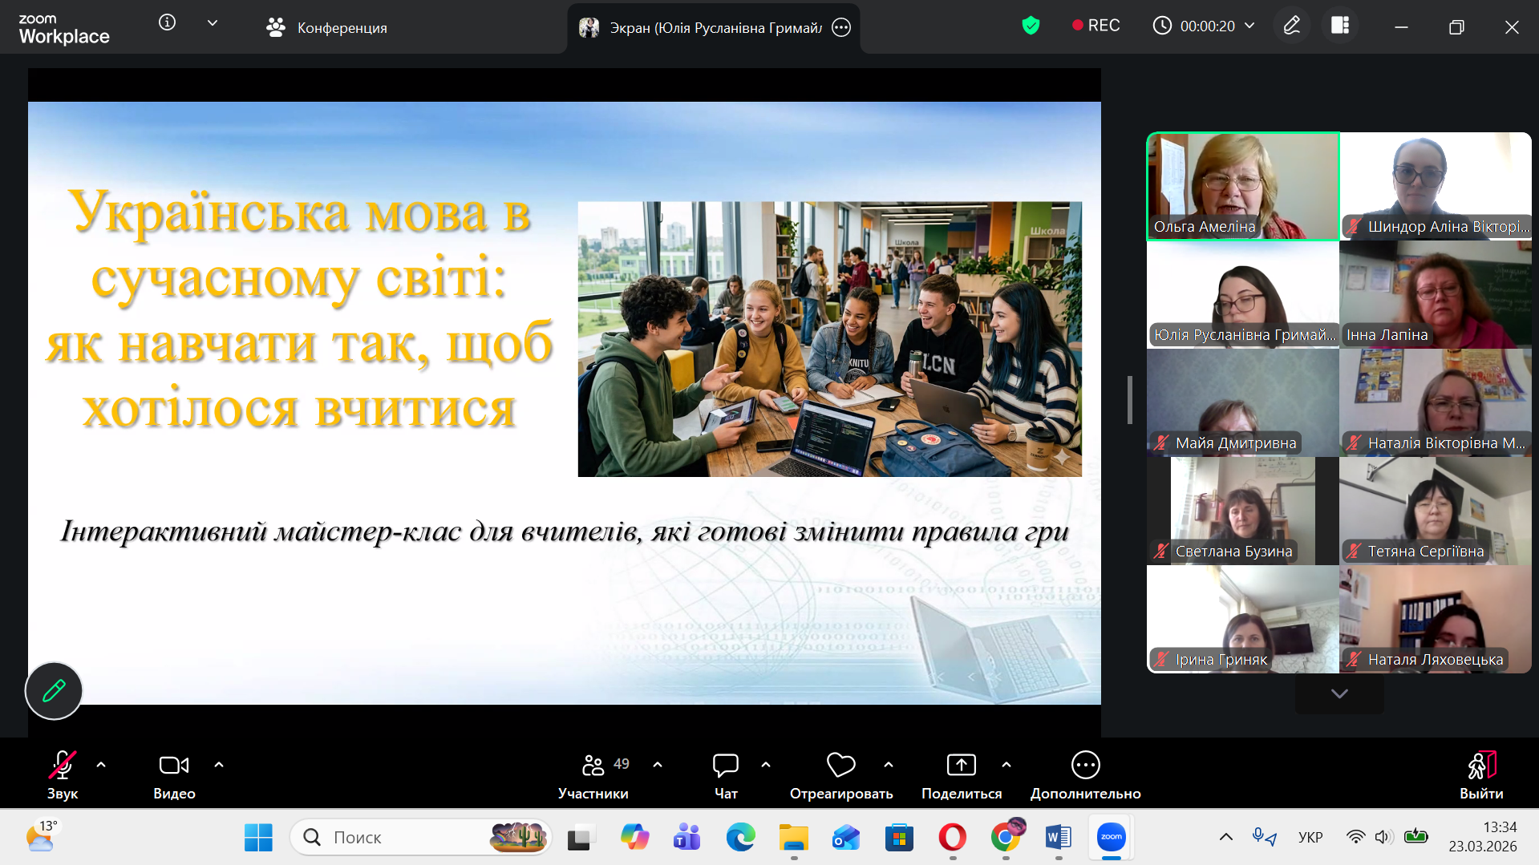Expand video options arrow next to Видео
The width and height of the screenshot is (1539, 865).
219,765
